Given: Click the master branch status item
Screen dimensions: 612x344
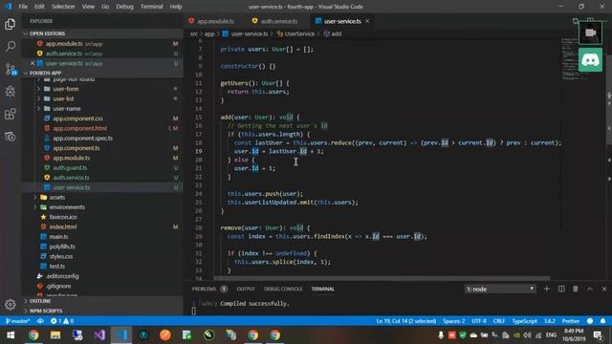Looking at the screenshot, I should 17,321.
